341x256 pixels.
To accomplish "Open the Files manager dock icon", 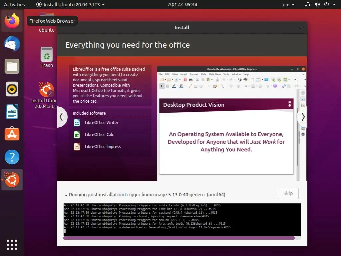I will coord(12,66).
